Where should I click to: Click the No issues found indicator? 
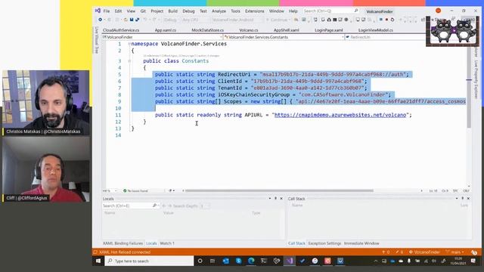click(136, 190)
